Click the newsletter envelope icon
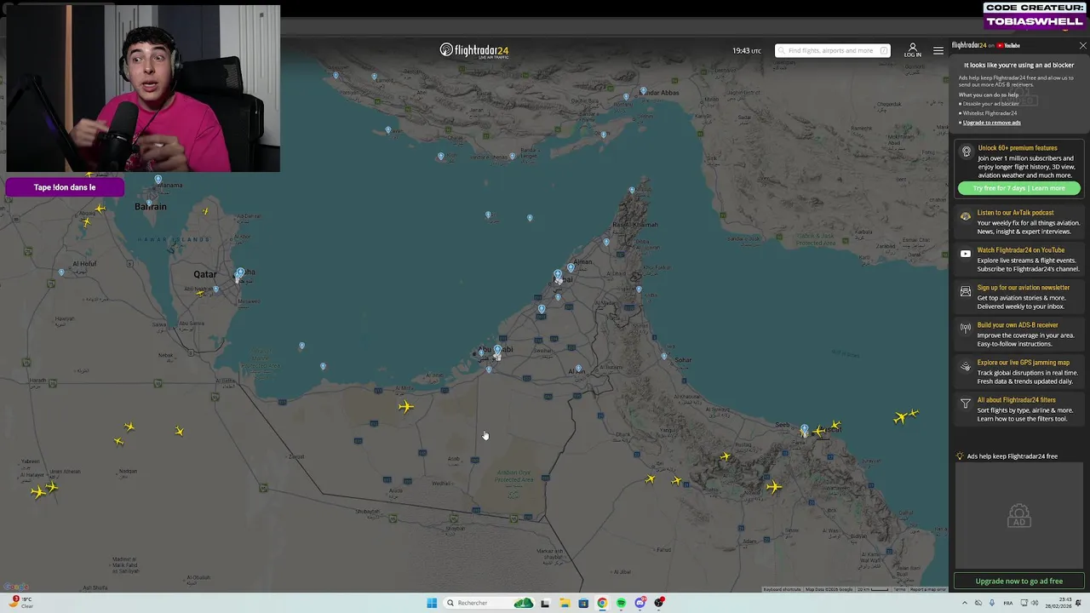Viewport: 1090px width, 613px height. click(966, 291)
